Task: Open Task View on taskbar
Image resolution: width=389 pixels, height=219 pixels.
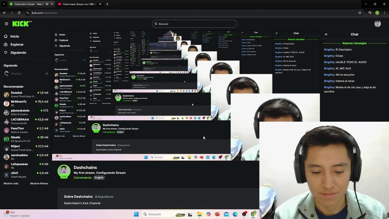Action: [190, 214]
